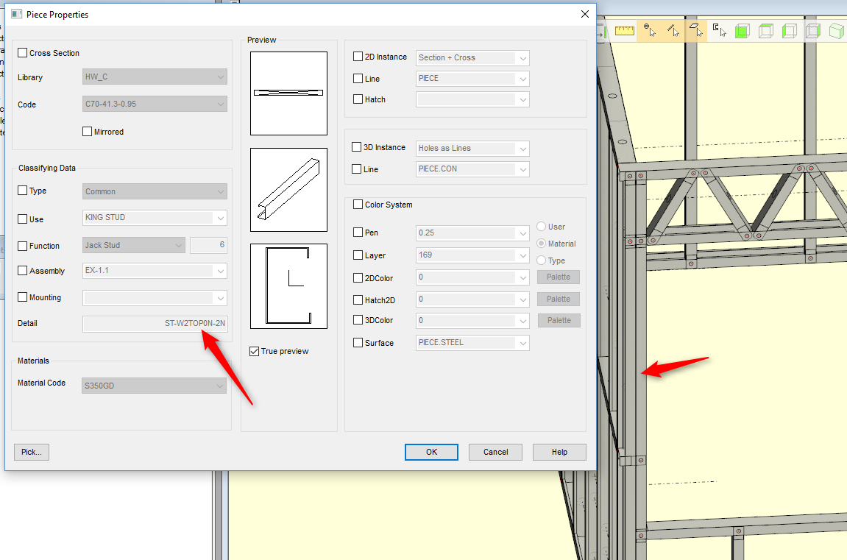Enable the Cross Section checkbox
847x560 pixels.
tap(23, 53)
